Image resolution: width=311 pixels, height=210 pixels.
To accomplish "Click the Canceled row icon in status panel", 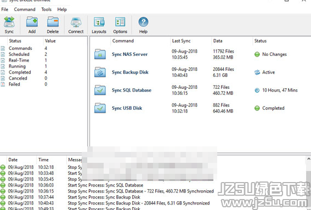I will pos(3,78).
